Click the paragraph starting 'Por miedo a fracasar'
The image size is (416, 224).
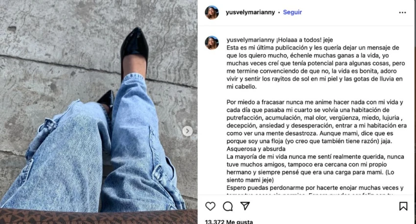click(x=317, y=122)
